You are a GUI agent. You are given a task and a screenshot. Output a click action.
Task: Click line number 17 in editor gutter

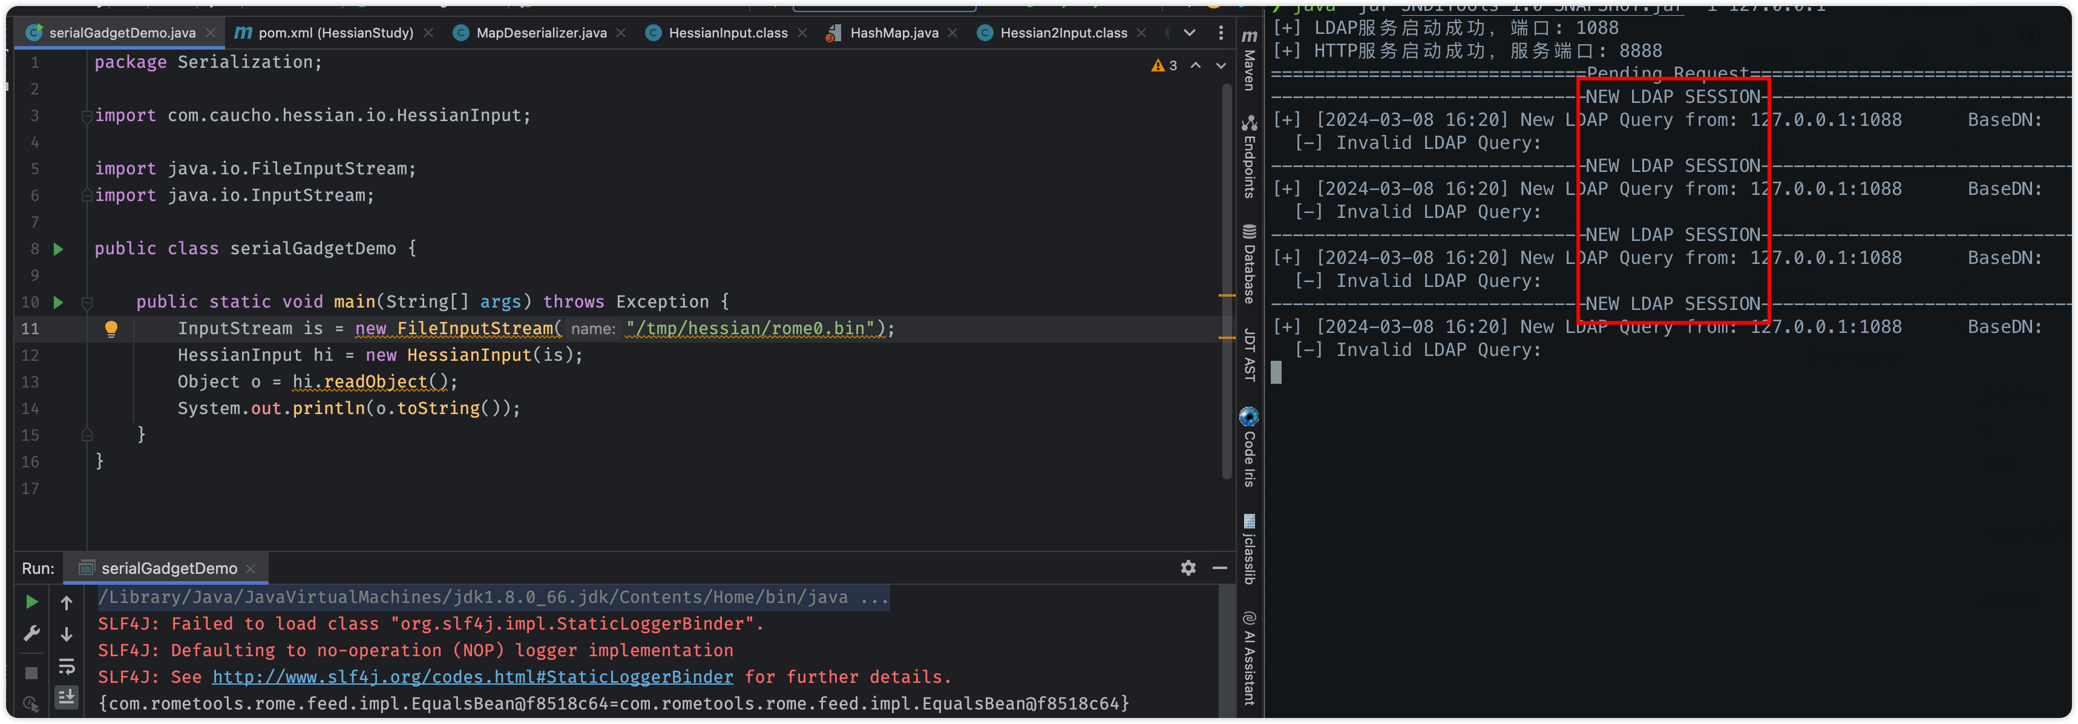(30, 489)
